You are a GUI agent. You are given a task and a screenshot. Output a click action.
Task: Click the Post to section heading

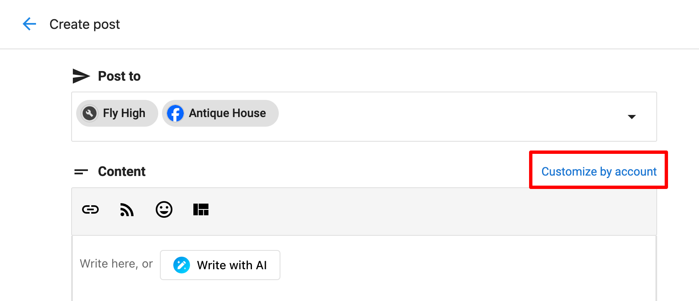tap(119, 76)
